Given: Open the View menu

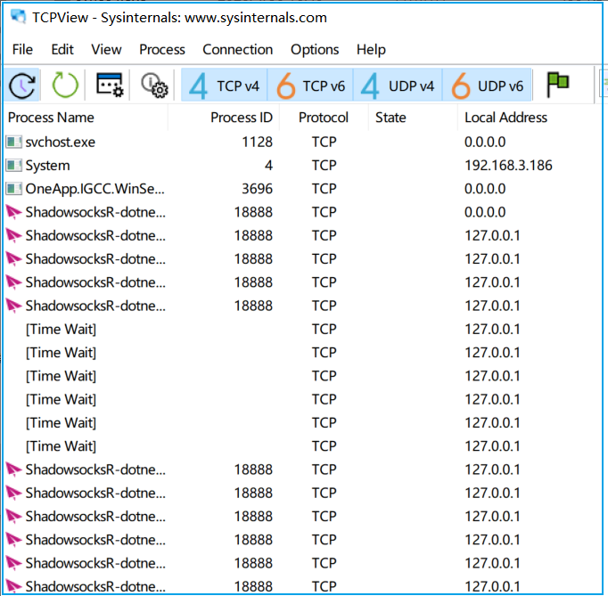Looking at the screenshot, I should click(x=106, y=50).
